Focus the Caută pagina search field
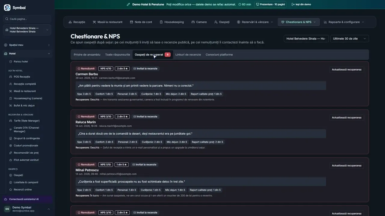This screenshot has width=385, height=216. pos(27,19)
